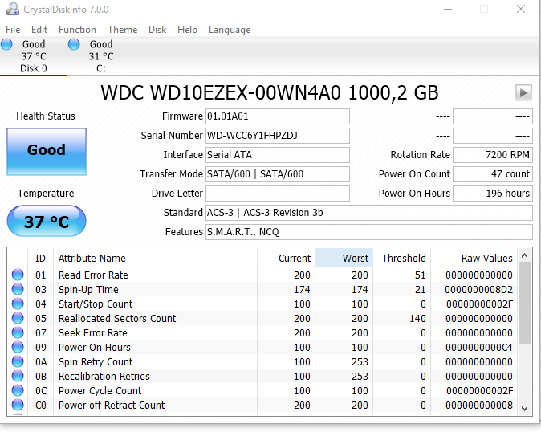Click the Power On Count value
The image size is (541, 432).
point(493,174)
